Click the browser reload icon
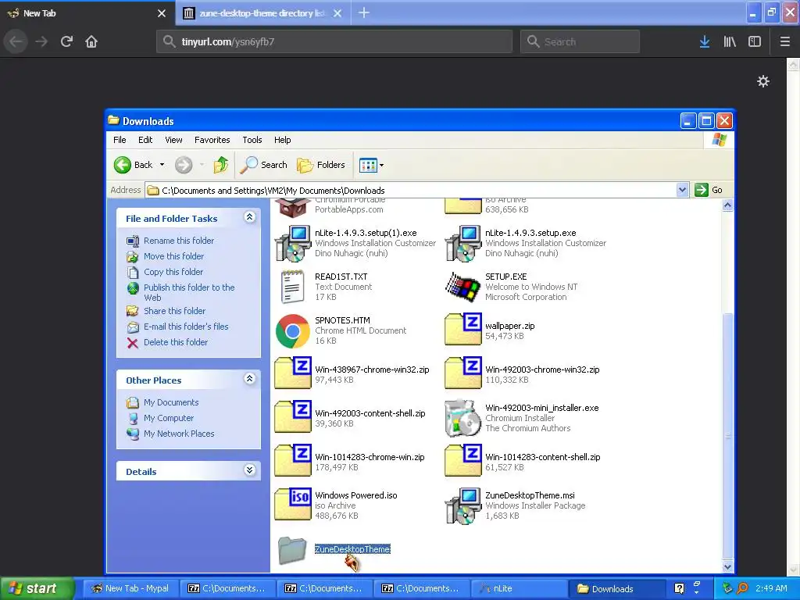 (x=67, y=41)
